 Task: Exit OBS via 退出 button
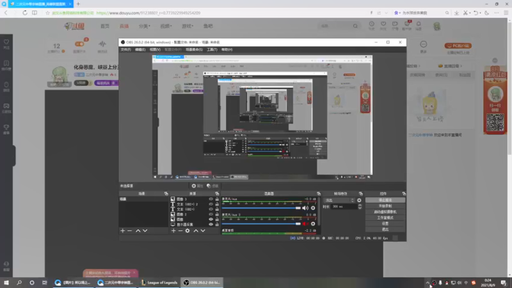tap(385, 230)
